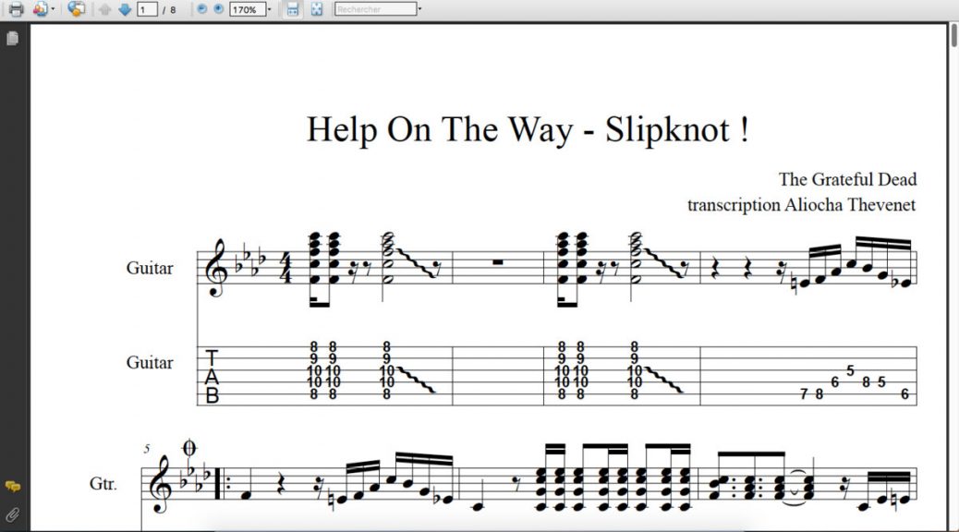Click the text 'The Grateful Dead'
The height and width of the screenshot is (532, 959).
(x=847, y=179)
